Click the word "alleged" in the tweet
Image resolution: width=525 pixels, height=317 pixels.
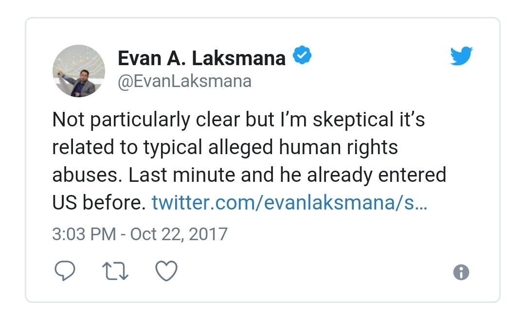[241, 148]
